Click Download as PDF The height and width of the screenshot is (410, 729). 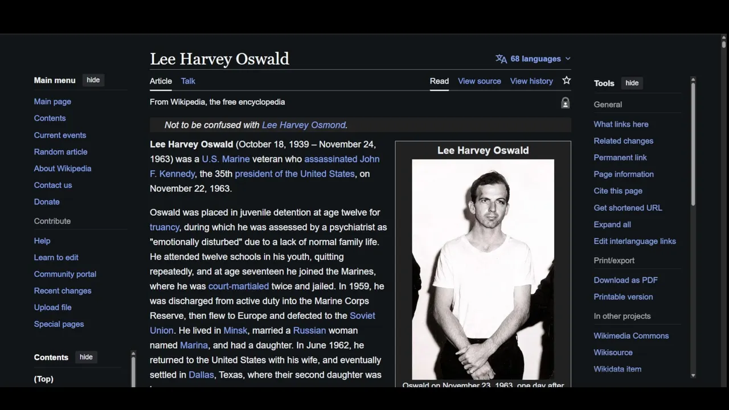626,280
